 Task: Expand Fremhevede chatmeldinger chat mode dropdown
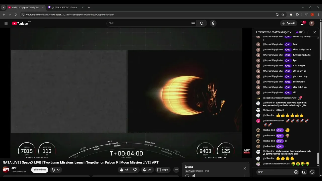(274, 32)
